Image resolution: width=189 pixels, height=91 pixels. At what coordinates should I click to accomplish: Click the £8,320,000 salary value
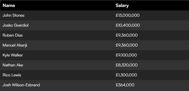point(126,65)
